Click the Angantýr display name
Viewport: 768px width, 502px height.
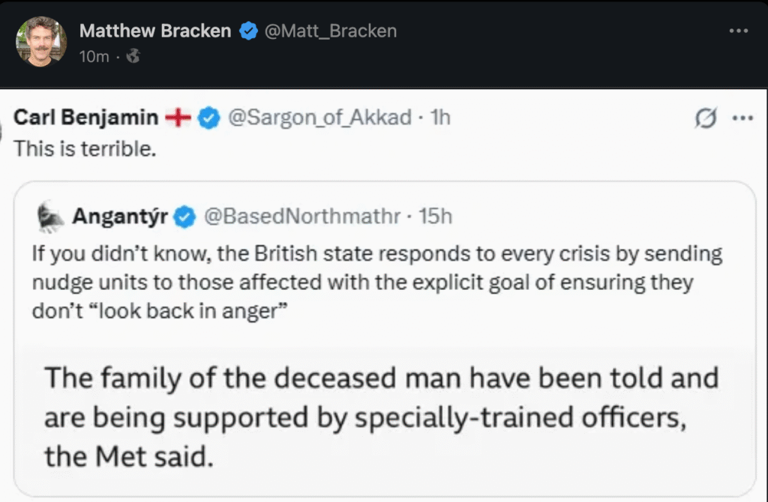click(x=120, y=217)
